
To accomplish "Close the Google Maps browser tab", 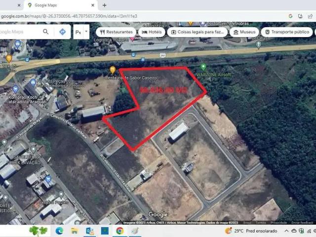I will pos(93,5).
